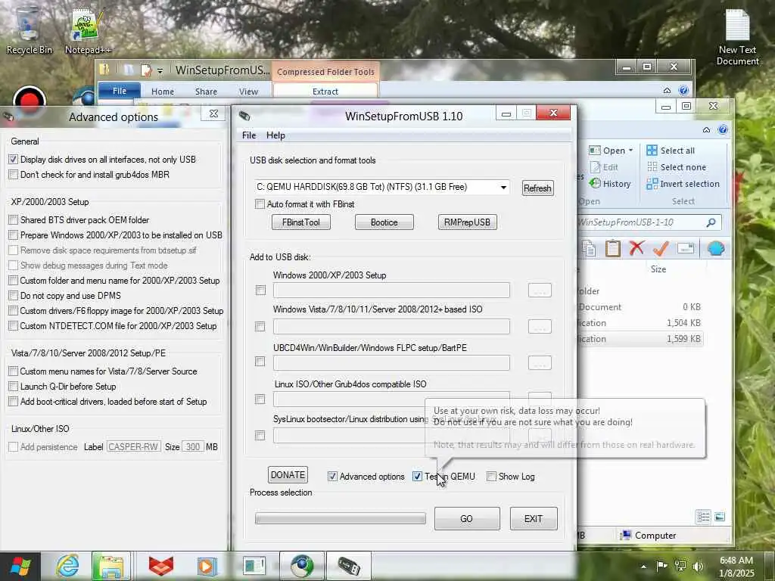Open the Windows Start button
775x581 pixels.
pyautogui.click(x=20, y=566)
